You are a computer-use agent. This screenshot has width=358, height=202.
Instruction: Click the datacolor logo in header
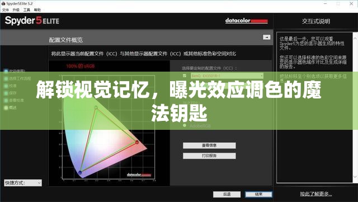tap(246, 21)
